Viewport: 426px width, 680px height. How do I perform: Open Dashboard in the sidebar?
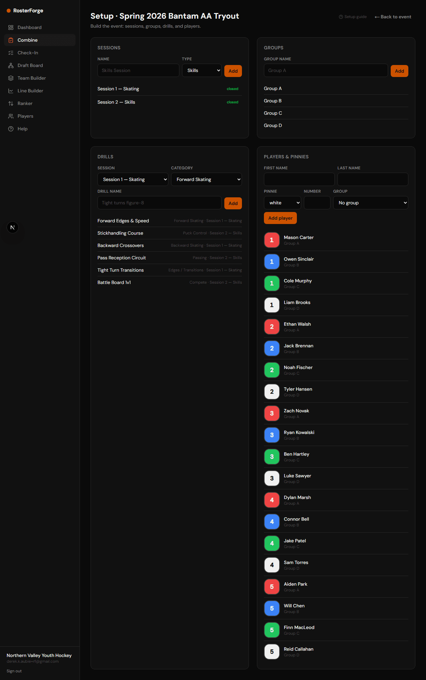point(40,27)
